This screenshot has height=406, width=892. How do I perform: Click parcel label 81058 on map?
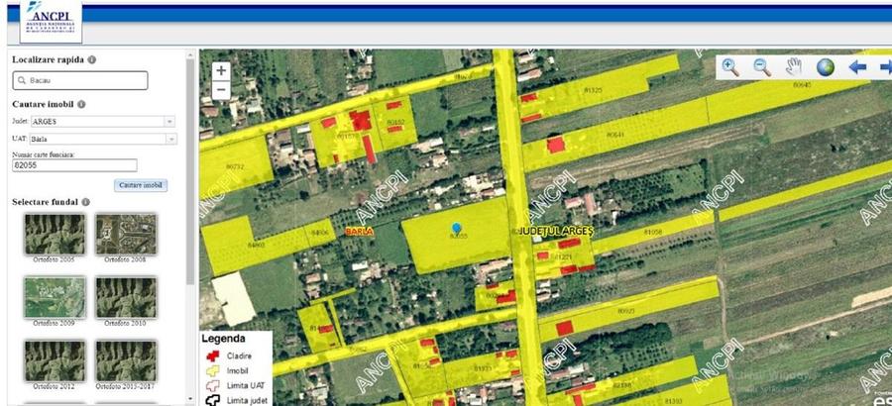pos(653,232)
